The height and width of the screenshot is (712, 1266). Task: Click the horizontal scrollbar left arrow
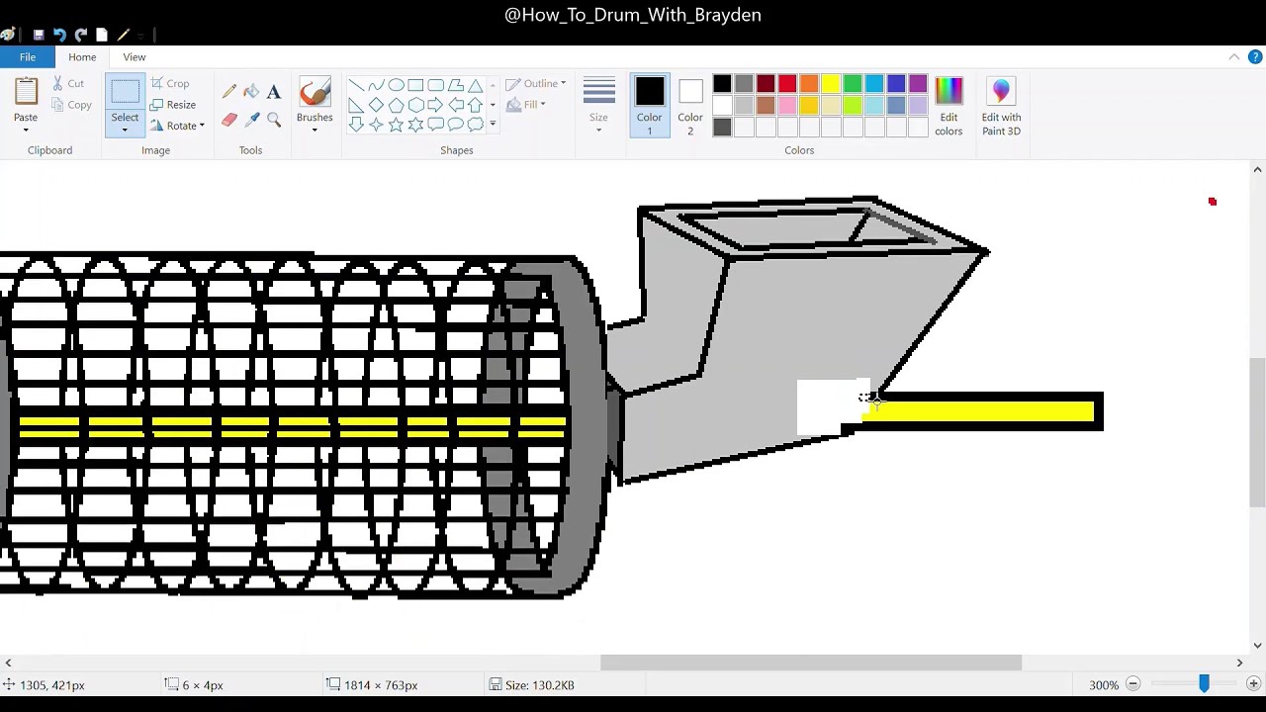click(8, 663)
